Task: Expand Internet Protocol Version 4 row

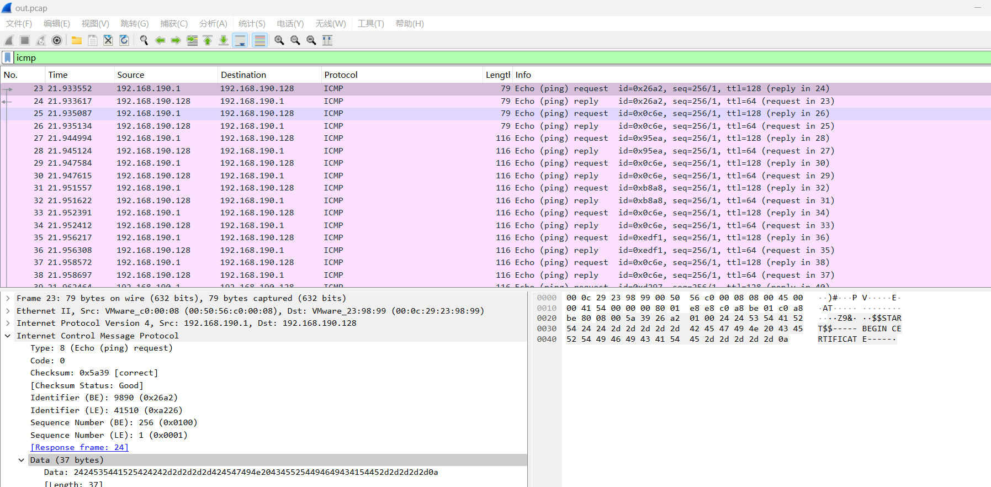Action: 8,323
